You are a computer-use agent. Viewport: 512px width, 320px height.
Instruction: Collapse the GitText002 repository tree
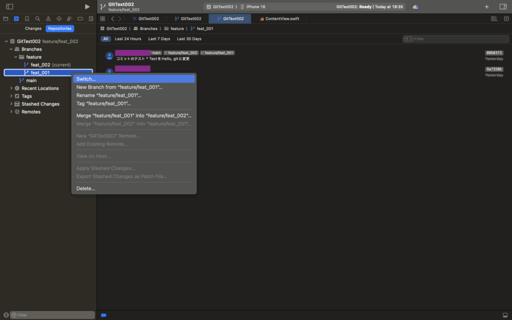click(x=6, y=41)
